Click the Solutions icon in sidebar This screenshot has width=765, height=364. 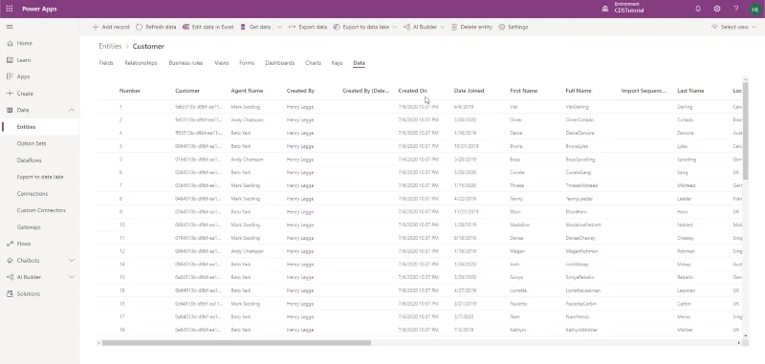[10, 294]
